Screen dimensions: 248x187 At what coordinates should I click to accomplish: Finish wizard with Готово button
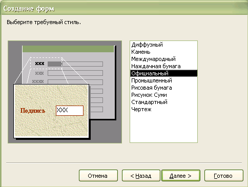[x=224, y=175]
